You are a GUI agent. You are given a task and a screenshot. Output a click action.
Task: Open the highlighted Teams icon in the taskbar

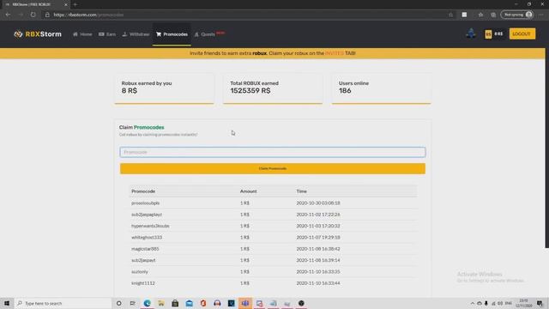245,303
